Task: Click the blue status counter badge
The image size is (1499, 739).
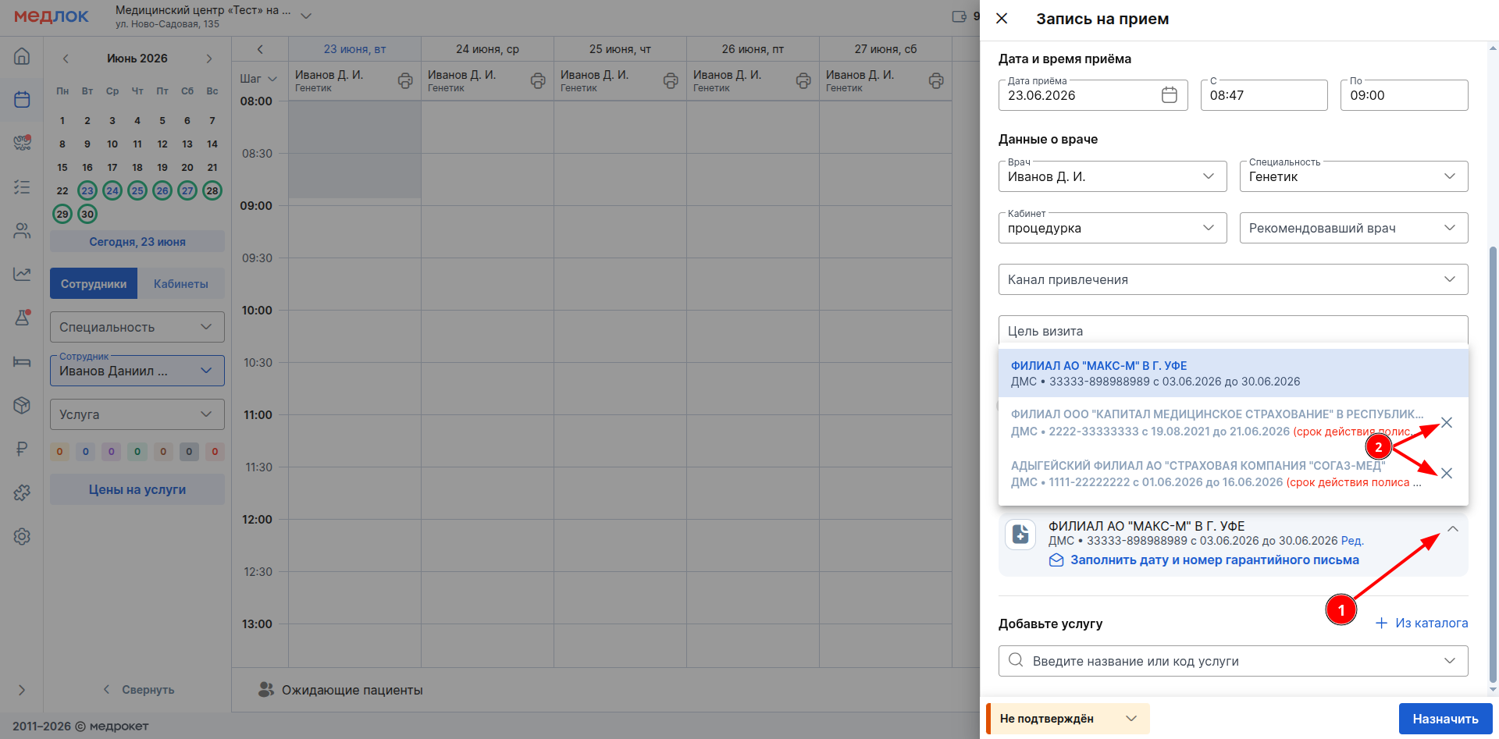Action: 86,451
